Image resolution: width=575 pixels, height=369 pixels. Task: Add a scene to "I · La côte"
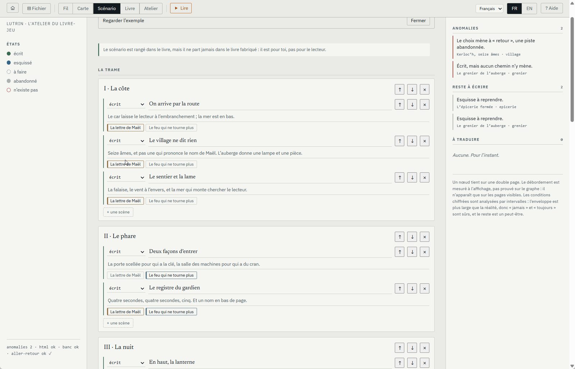coord(118,212)
